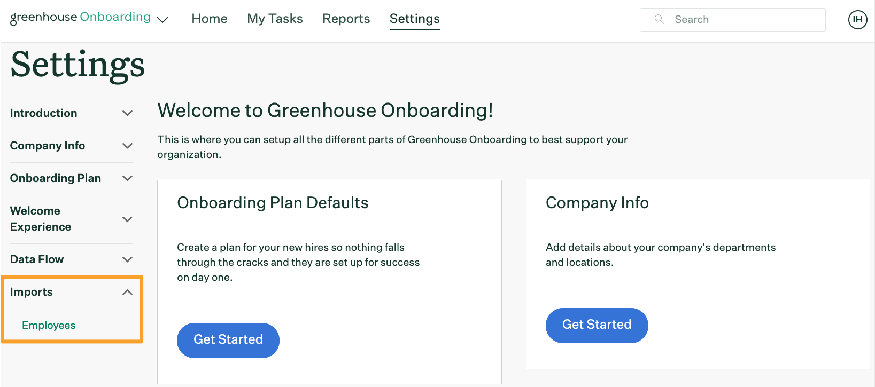Open the My Tasks tab
Viewport: 875px width, 387px height.
[x=275, y=19]
